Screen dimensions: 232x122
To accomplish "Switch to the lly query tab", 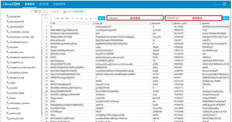I will (x=54, y=11).
